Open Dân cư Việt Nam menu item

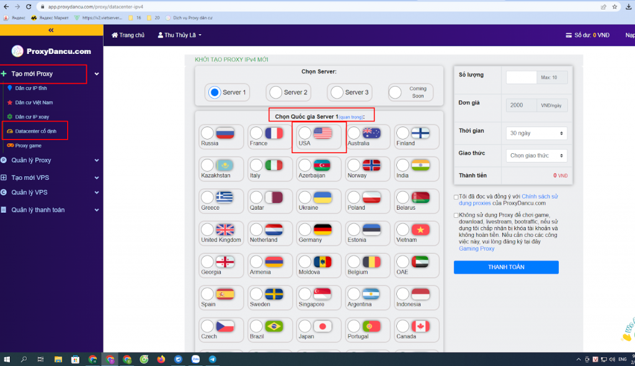[x=33, y=102]
